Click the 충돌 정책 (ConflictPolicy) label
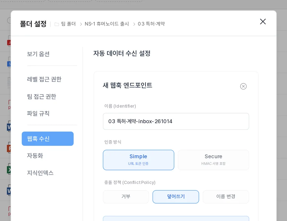Image resolution: width=287 pixels, height=221 pixels. point(130,182)
